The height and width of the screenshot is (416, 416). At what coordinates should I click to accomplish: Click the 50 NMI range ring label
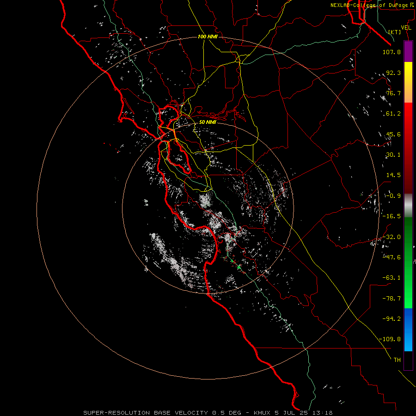[x=208, y=122]
